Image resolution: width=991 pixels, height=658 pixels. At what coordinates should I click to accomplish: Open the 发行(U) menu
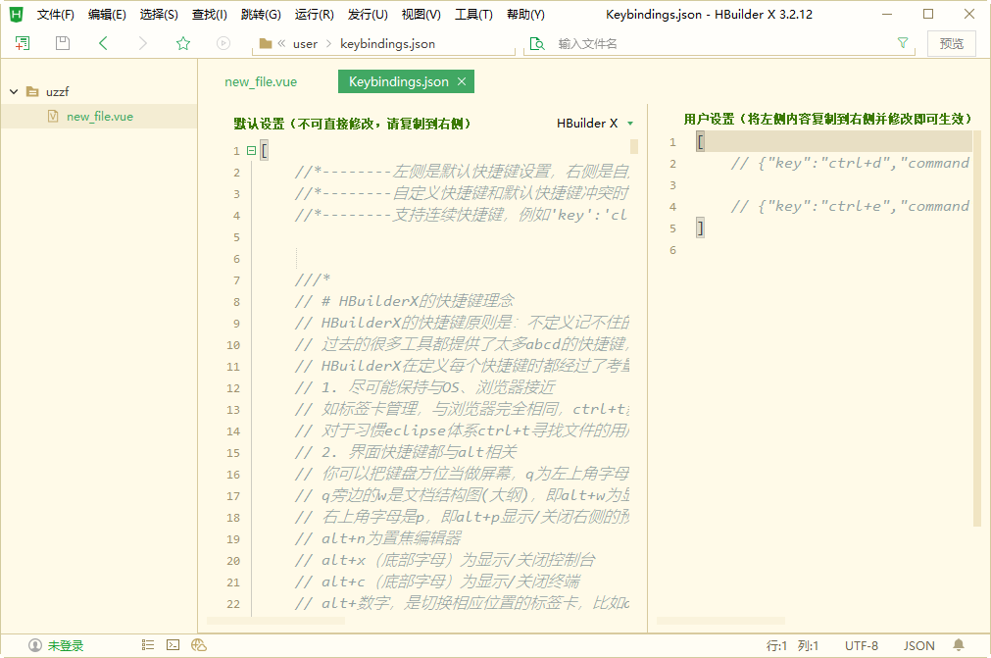(x=368, y=14)
